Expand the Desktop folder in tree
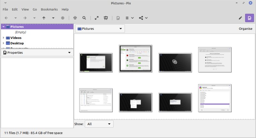Image resolution: width=256 pixels, height=138 pixels. tap(4, 43)
